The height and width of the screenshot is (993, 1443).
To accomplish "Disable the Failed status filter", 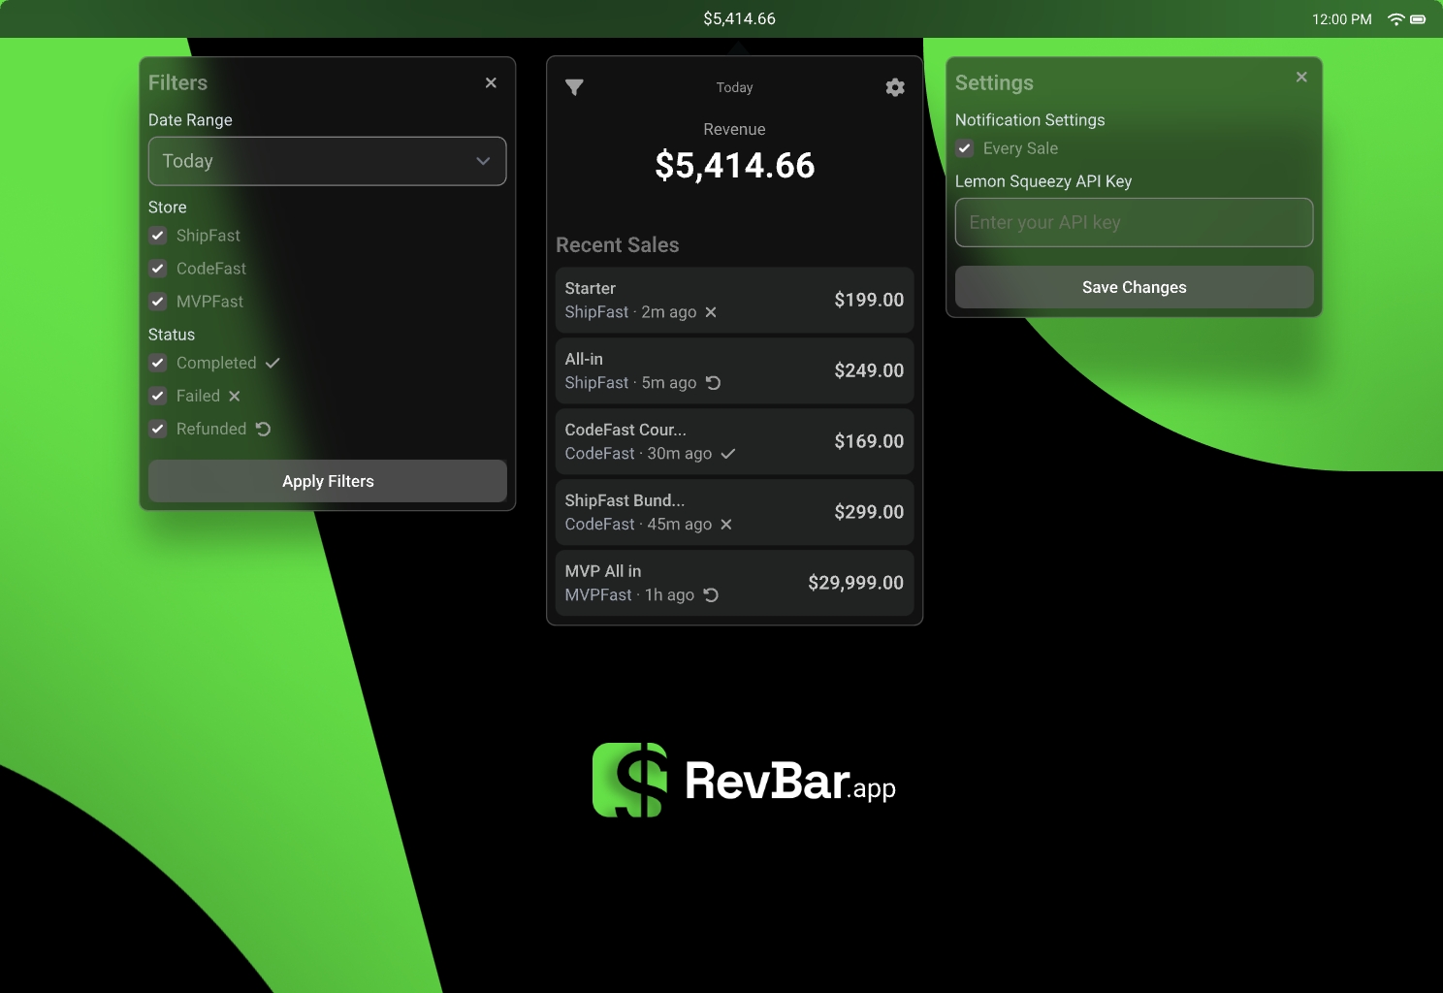I will tap(157, 396).
